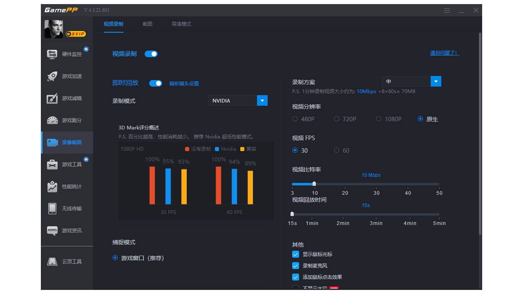This screenshot has height=294, width=523.
Task: Click the 10Mbps value in P.S. note
Action: pyautogui.click(x=367, y=91)
